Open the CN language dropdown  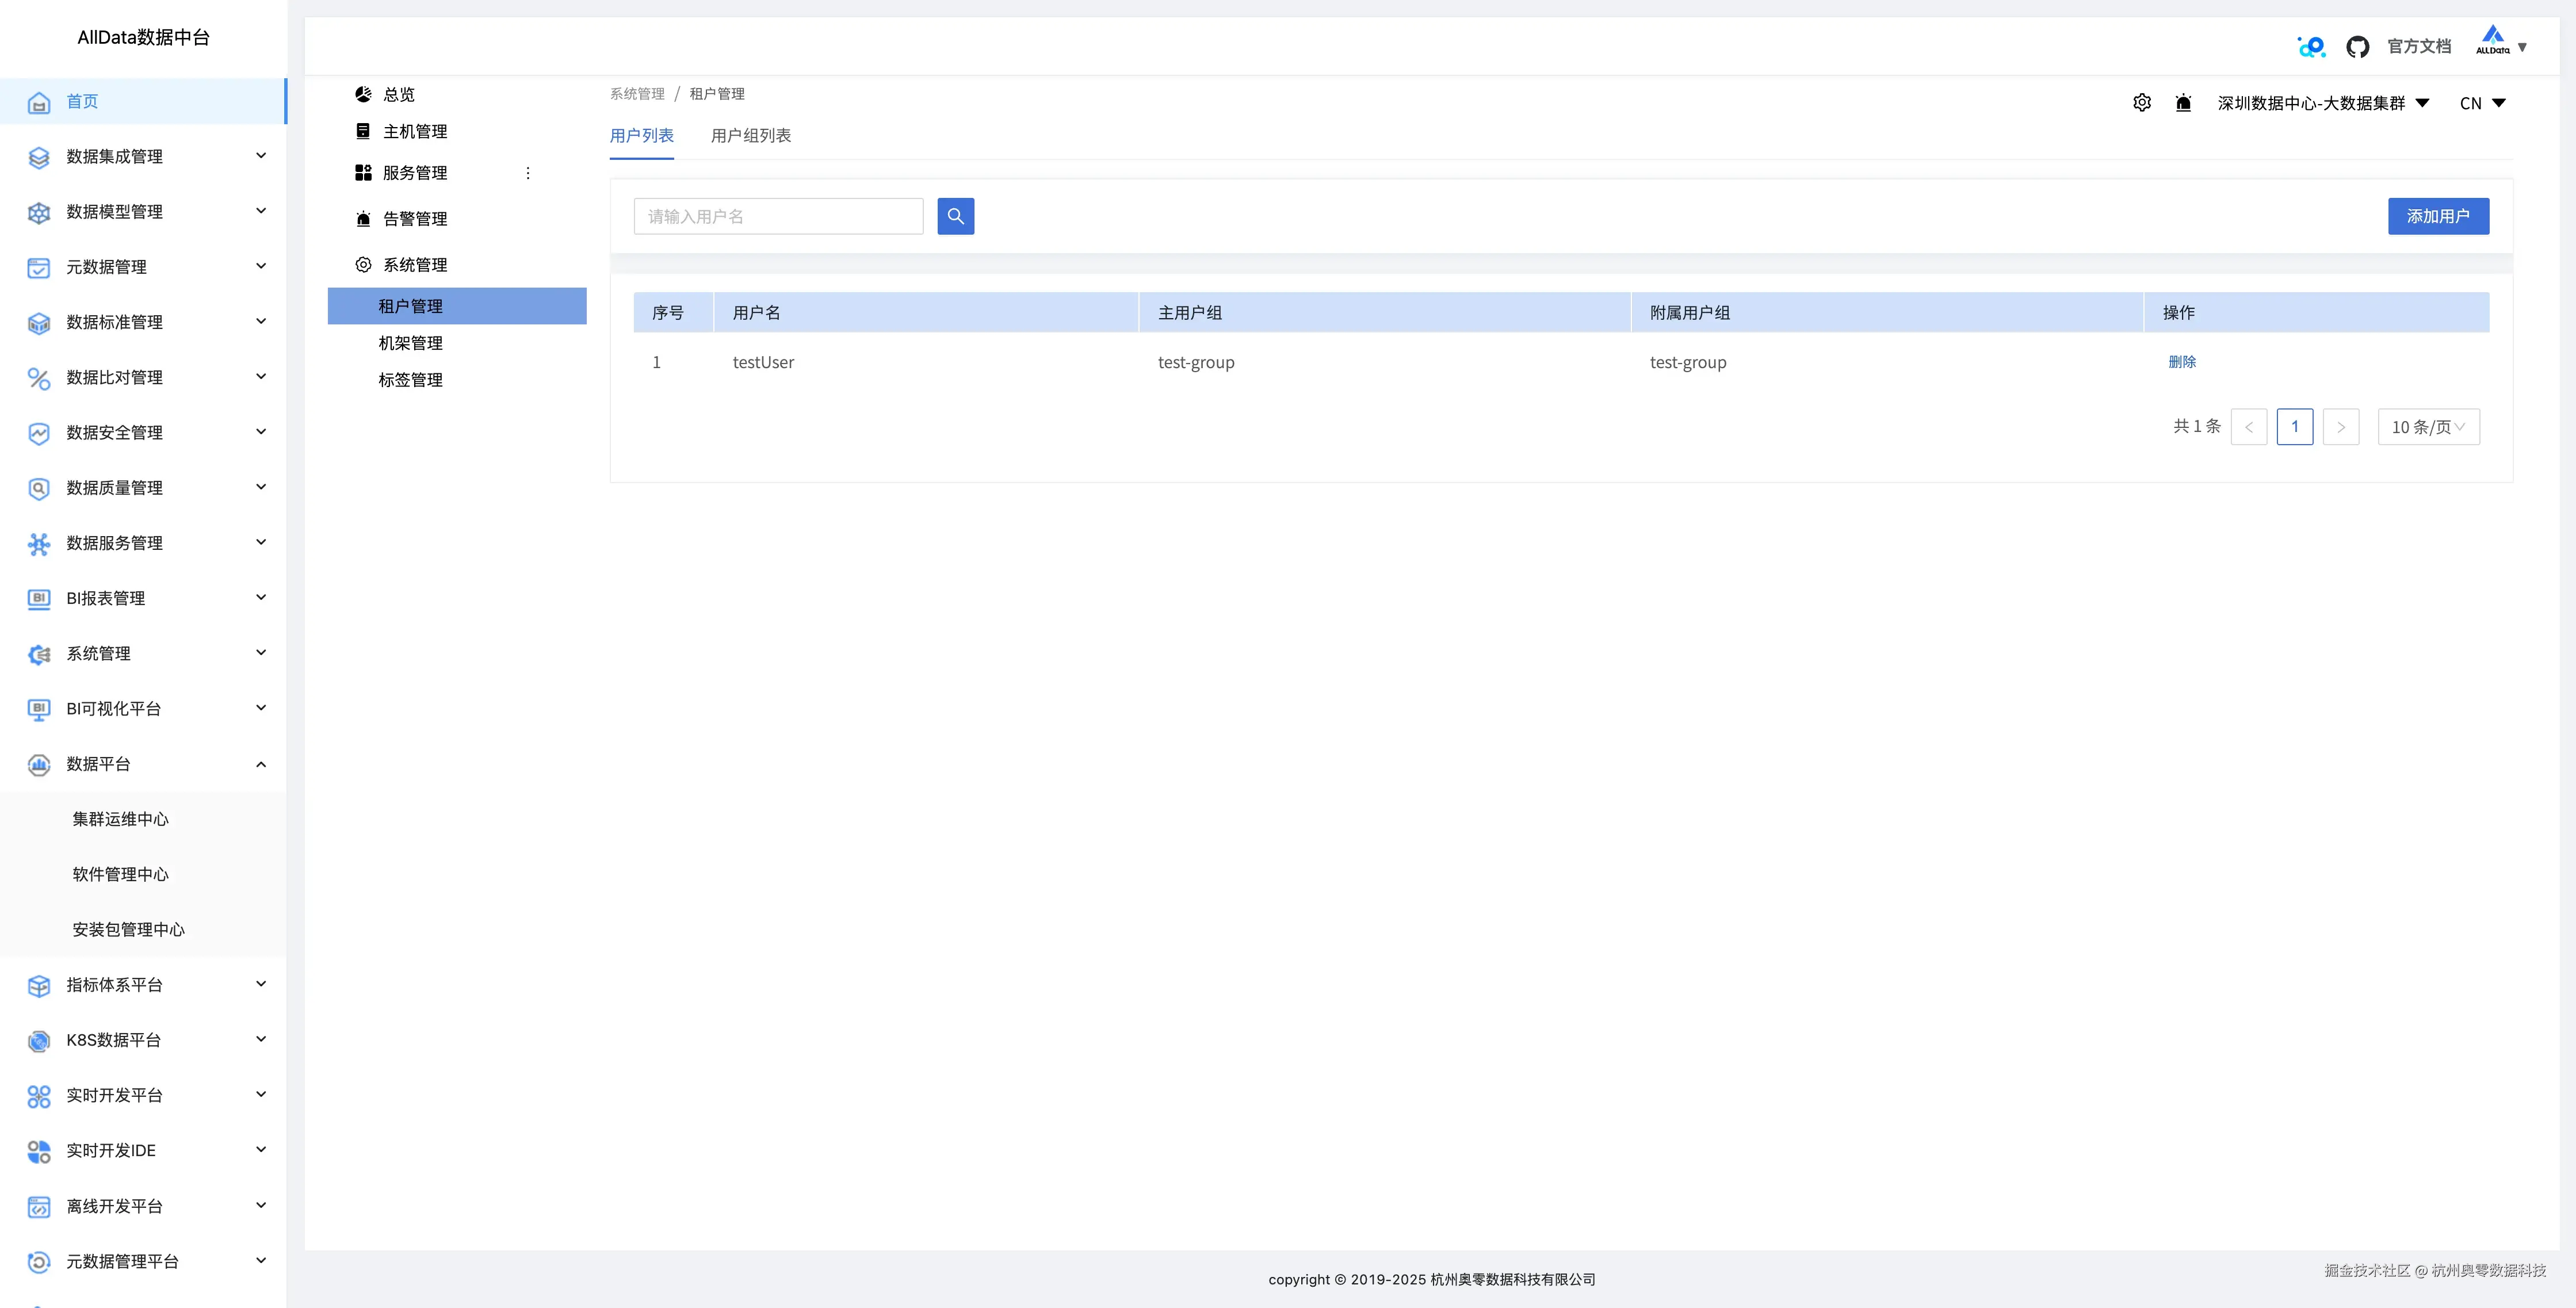pos(2482,103)
